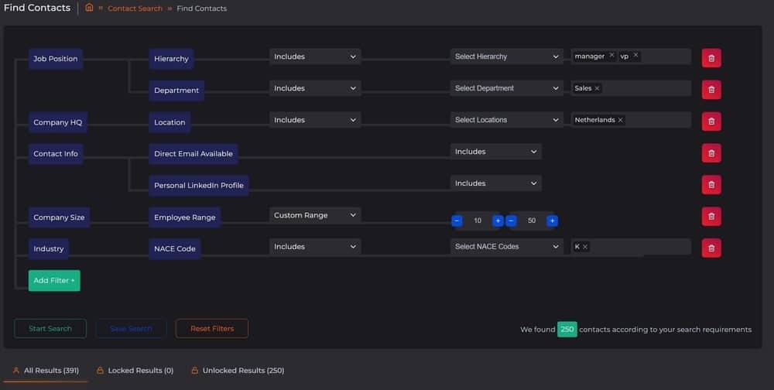Click the Reset Filters button
This screenshot has height=390, width=774.
pos(211,329)
